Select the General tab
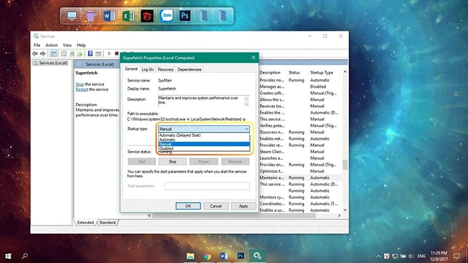Screen dimensions: 468x263 click(x=131, y=69)
